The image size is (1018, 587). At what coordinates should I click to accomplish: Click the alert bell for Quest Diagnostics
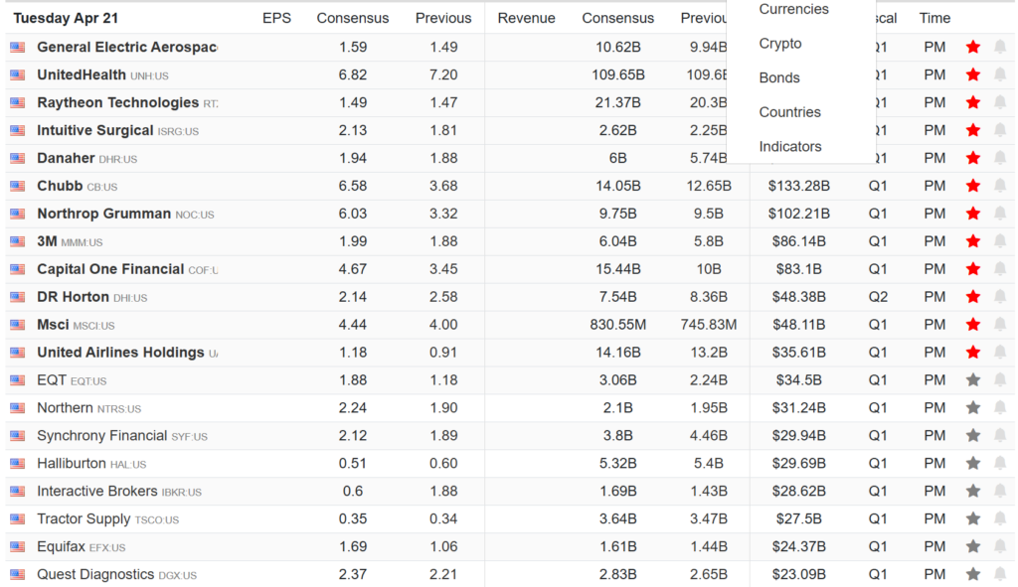click(x=1000, y=574)
